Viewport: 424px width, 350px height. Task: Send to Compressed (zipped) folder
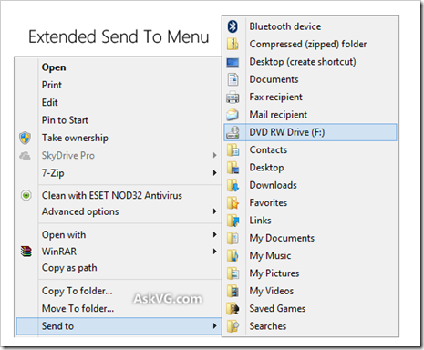click(x=308, y=45)
